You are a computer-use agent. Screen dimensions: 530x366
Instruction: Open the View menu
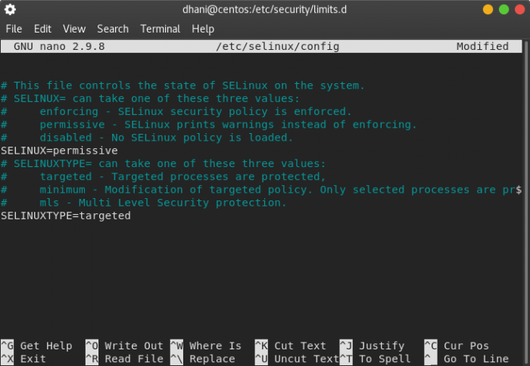[74, 29]
